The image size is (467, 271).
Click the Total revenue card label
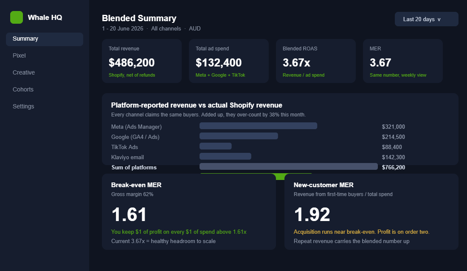point(124,48)
